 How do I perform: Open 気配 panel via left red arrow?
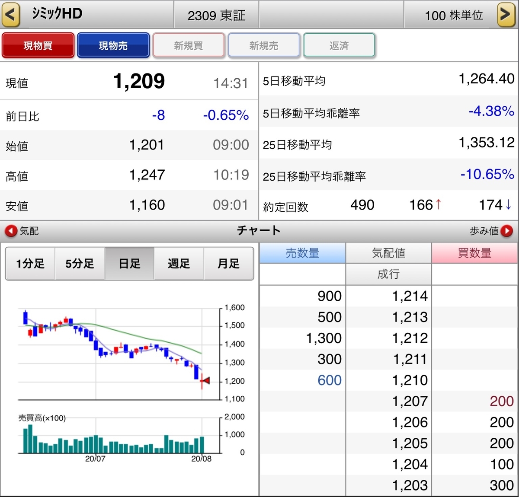click(x=11, y=231)
